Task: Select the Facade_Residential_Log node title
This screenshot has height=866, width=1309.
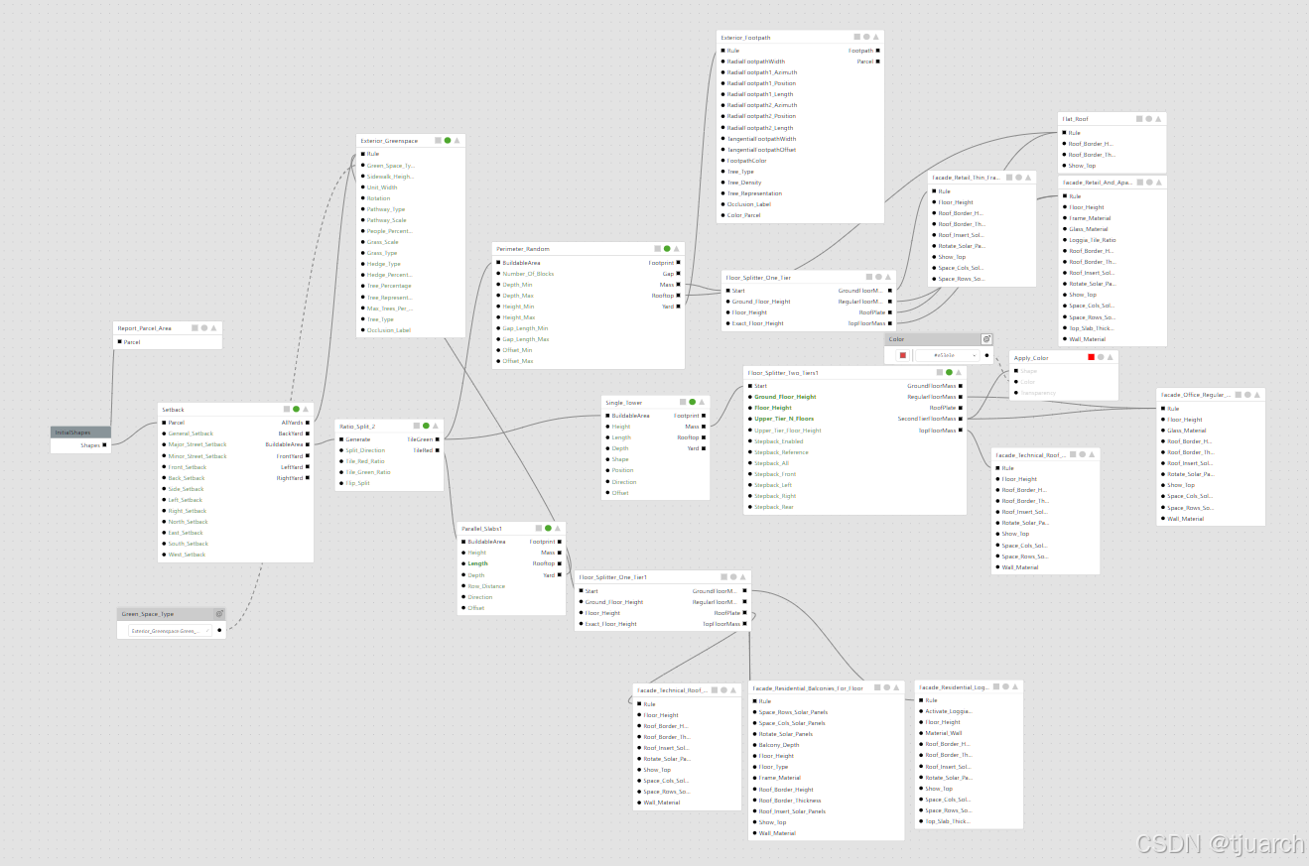Action: [954, 686]
